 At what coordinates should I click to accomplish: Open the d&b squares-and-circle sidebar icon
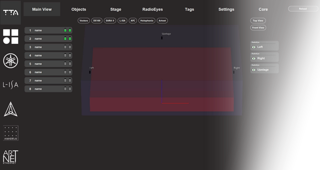coord(11,36)
